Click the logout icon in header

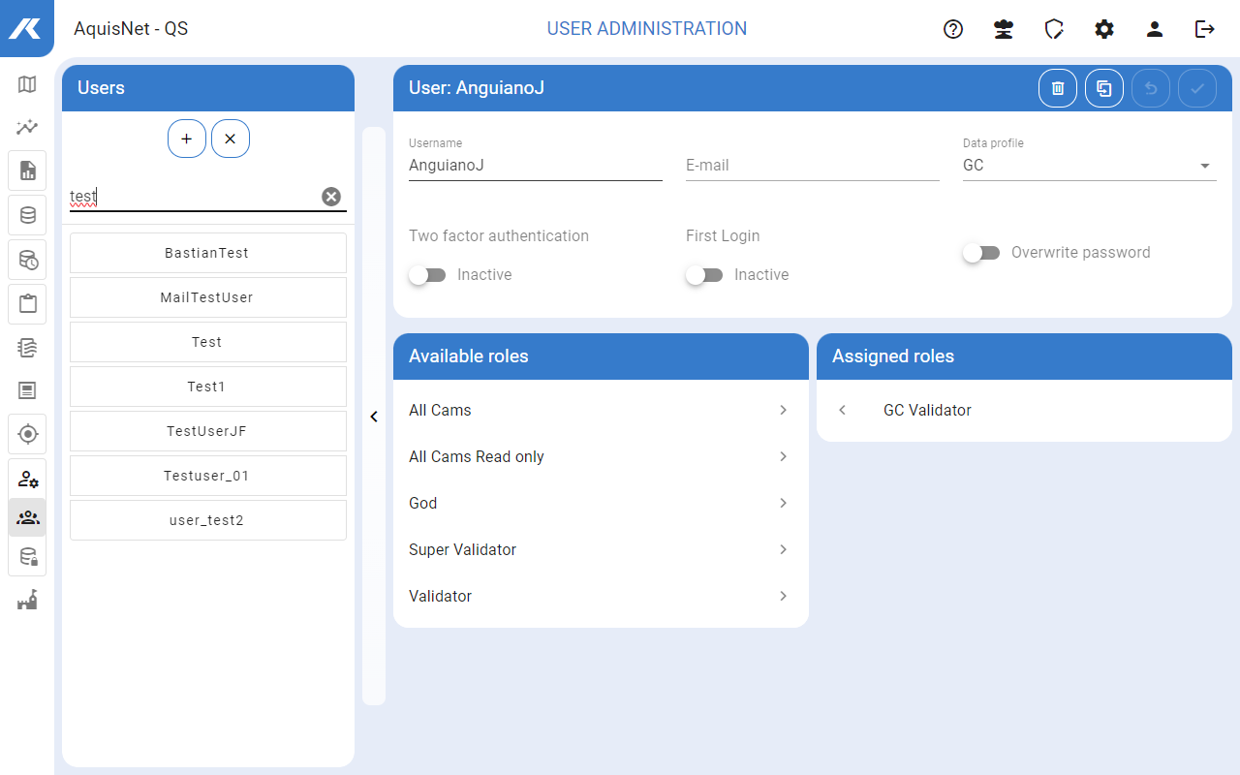point(1205,29)
